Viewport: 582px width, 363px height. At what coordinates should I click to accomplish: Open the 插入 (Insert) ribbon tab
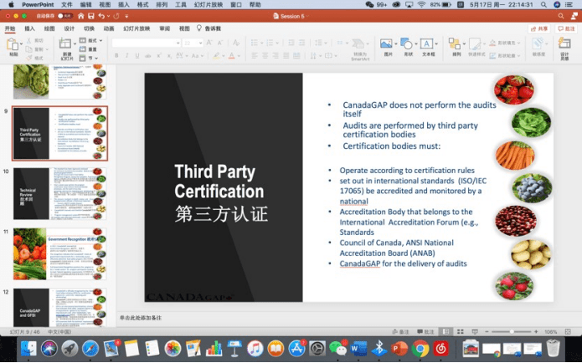coord(29,28)
